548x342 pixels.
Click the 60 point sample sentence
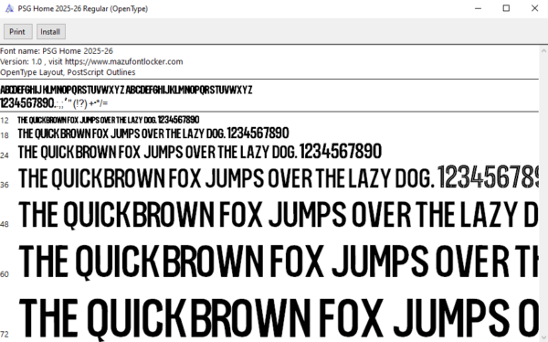[x=278, y=262]
